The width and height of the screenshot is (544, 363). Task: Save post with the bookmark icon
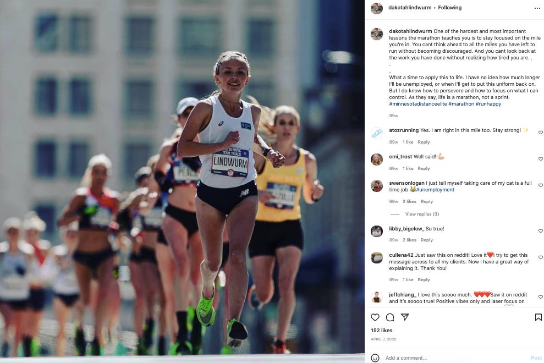pos(538,317)
